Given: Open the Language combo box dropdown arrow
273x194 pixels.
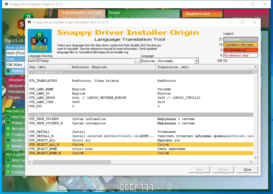Looking at the screenshot, I should 196,61.
